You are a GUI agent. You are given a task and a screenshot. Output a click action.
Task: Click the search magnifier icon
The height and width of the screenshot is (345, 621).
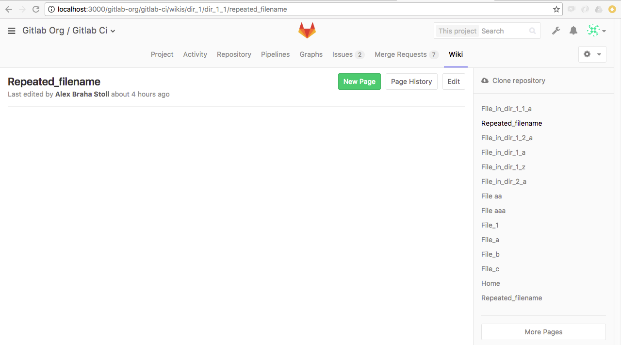pos(532,31)
